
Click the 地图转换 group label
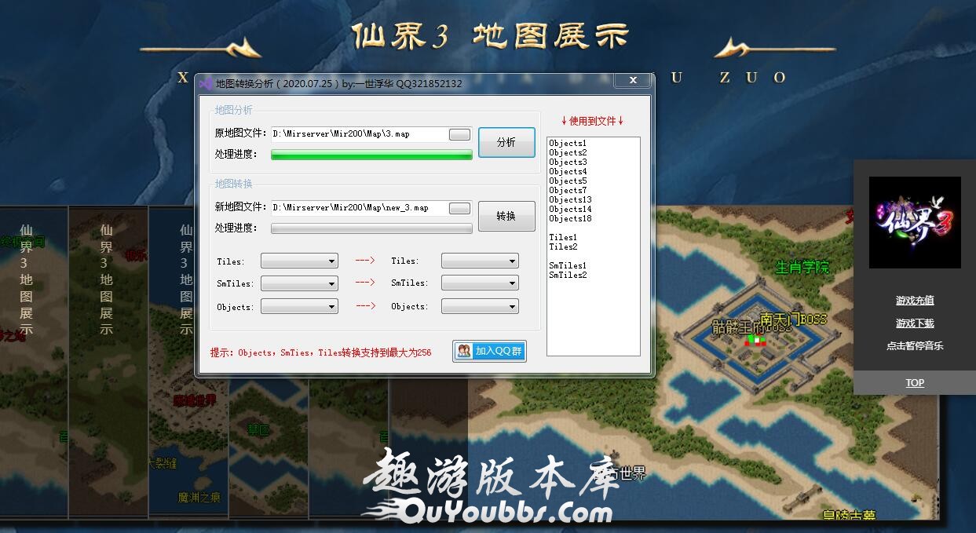[x=234, y=184]
